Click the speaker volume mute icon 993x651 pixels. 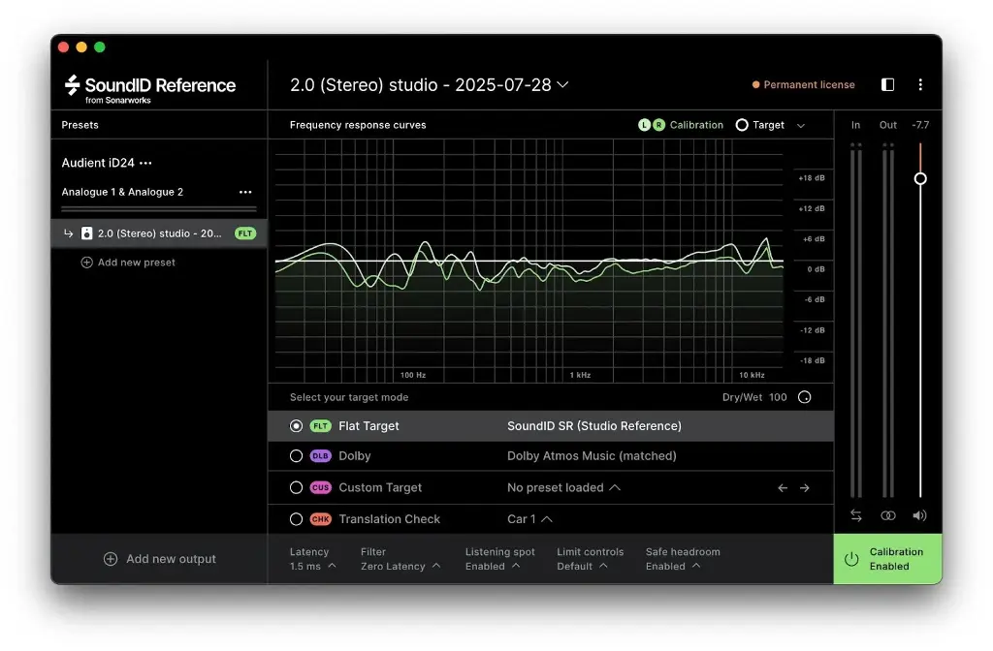tap(919, 515)
